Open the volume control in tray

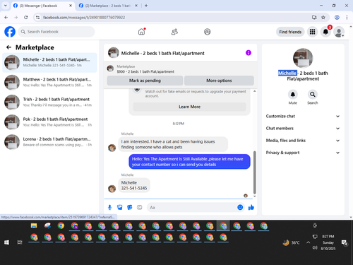click(x=315, y=247)
